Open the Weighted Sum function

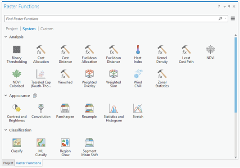(113, 79)
